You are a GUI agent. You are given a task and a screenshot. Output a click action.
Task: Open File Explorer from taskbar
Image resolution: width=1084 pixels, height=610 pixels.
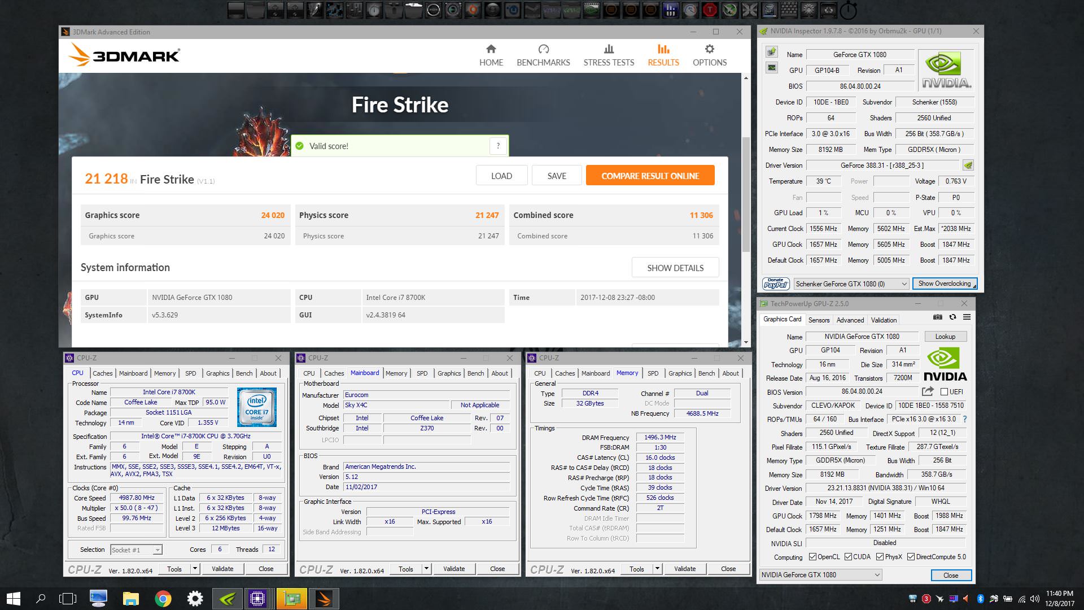coord(131,598)
